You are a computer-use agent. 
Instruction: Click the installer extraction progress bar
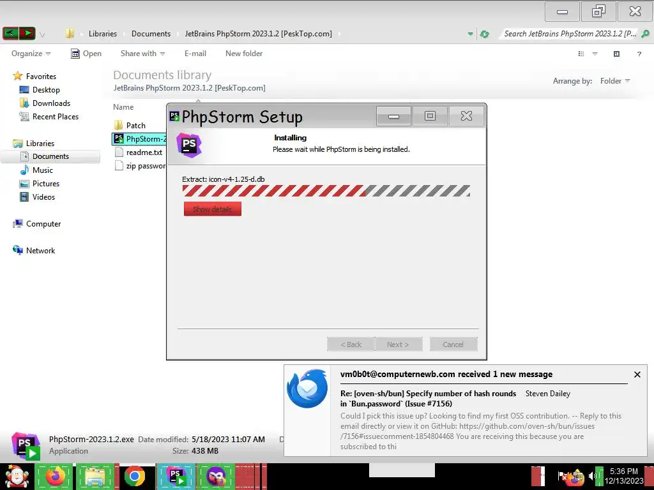tap(326, 190)
